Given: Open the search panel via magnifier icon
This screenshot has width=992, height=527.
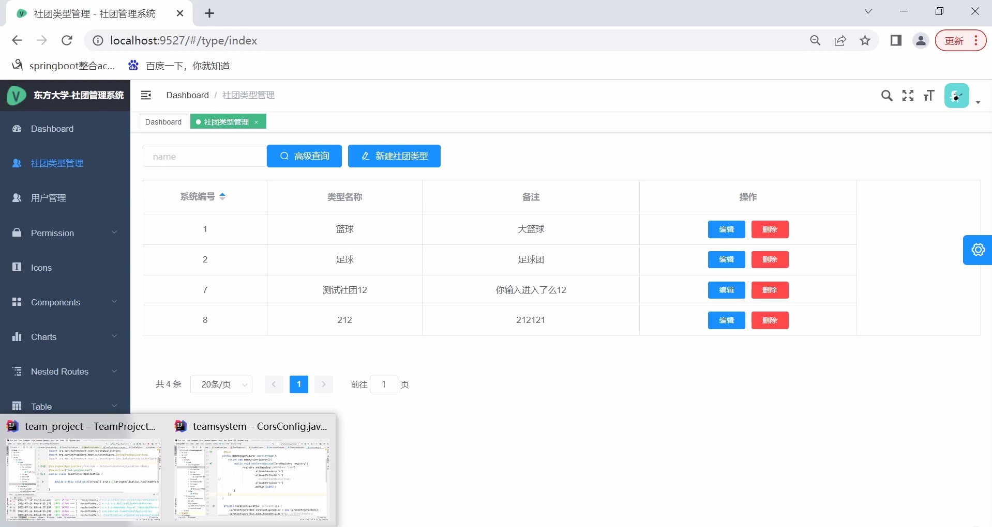Looking at the screenshot, I should coord(888,95).
